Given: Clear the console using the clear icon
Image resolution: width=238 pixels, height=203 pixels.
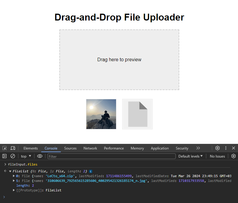Looking at the screenshot, I should [12, 156].
